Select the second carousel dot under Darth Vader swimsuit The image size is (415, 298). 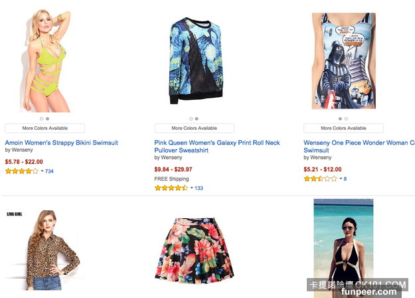pyautogui.click(x=346, y=119)
